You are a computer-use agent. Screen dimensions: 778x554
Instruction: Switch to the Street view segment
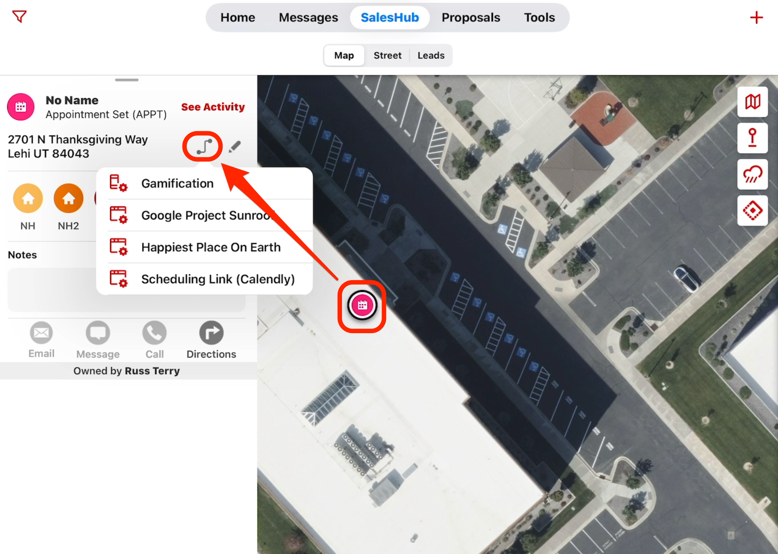coord(387,56)
